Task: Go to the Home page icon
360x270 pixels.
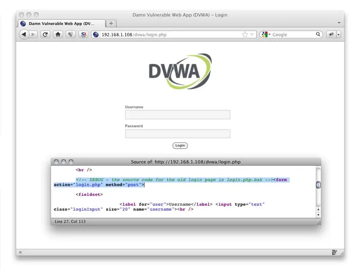Action: click(58, 34)
